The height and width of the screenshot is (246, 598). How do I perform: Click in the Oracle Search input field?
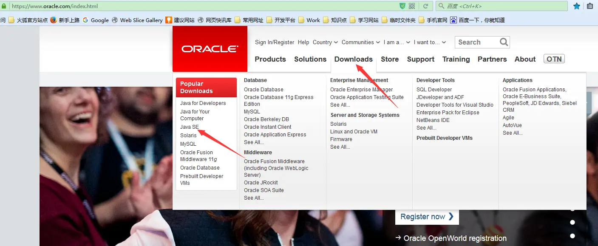tap(477, 42)
